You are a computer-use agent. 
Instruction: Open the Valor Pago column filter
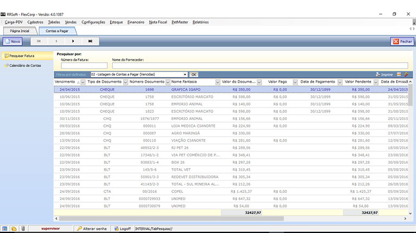(295, 82)
